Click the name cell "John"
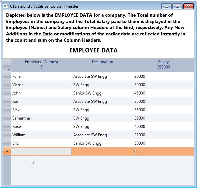The height and width of the screenshot is (188, 197). pos(41,93)
